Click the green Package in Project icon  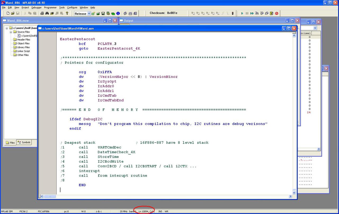point(113,13)
